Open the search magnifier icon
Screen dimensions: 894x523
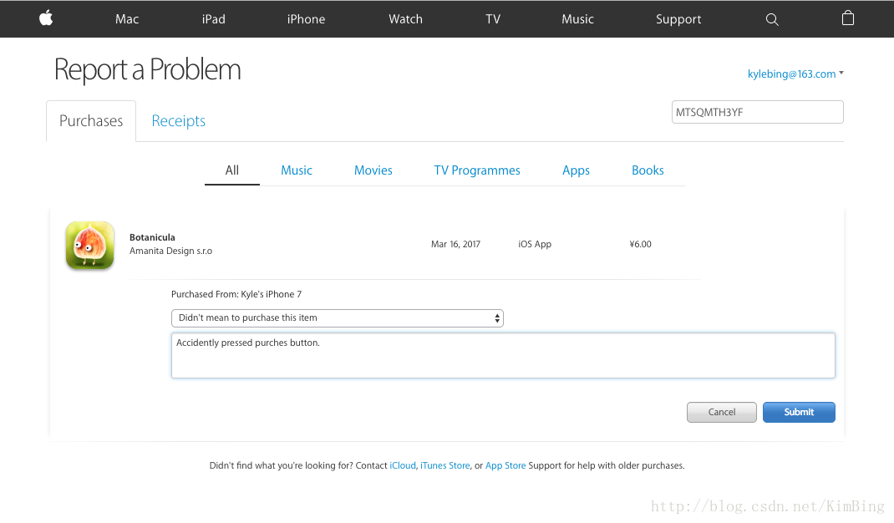coord(772,19)
